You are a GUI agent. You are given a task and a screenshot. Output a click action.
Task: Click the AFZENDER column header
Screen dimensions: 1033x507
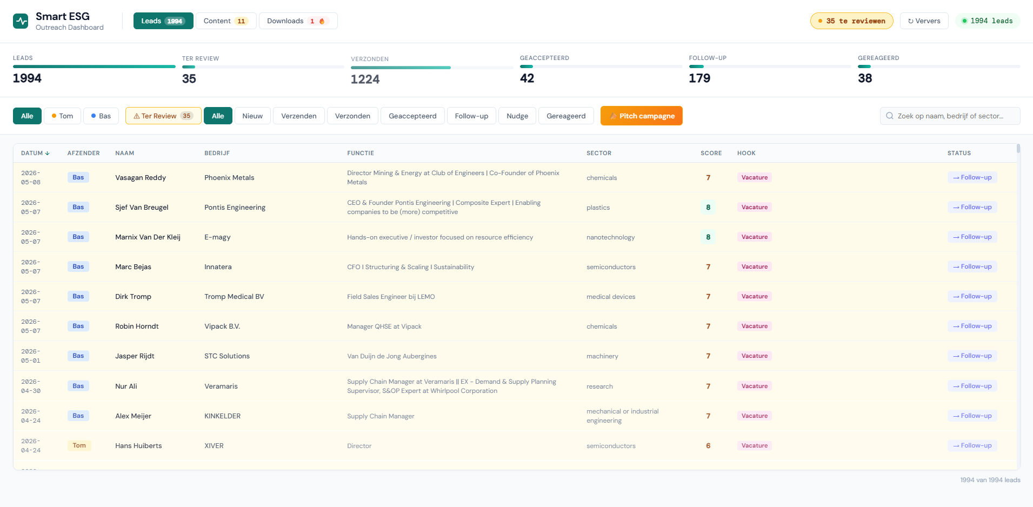pos(83,153)
